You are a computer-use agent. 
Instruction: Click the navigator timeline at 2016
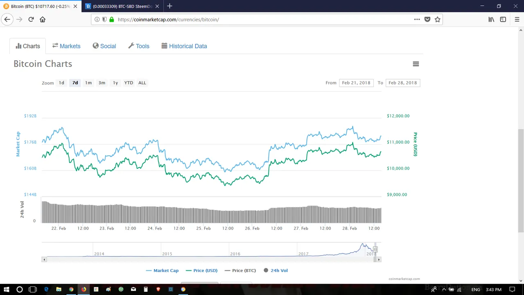(235, 254)
